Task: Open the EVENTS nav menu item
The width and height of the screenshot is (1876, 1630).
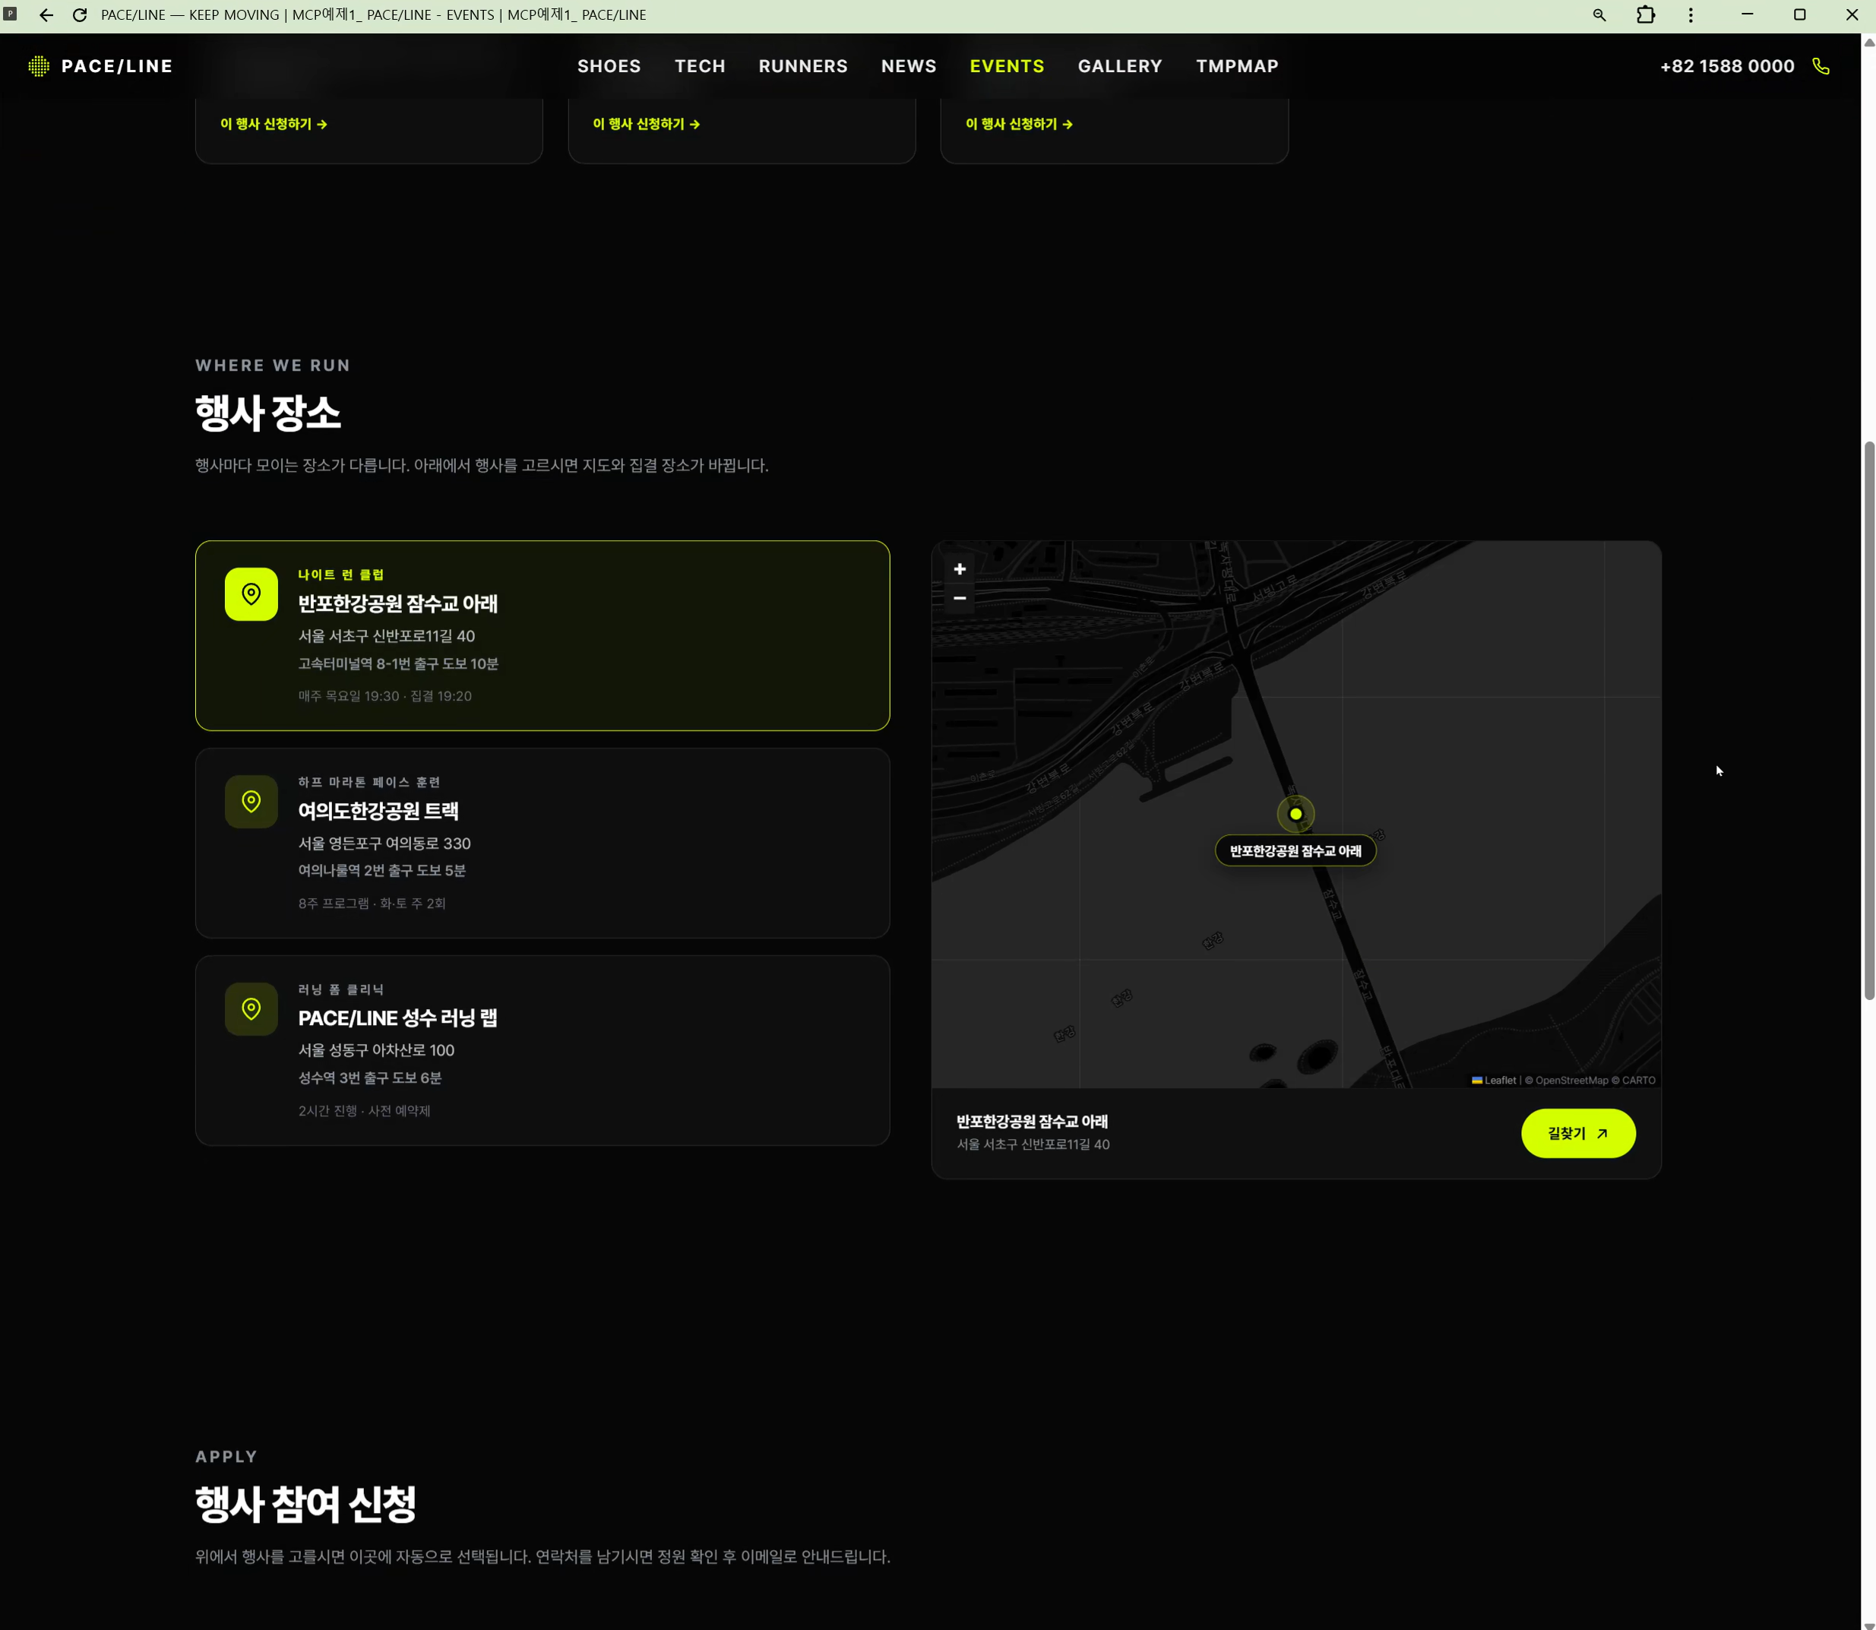Action: (1007, 66)
